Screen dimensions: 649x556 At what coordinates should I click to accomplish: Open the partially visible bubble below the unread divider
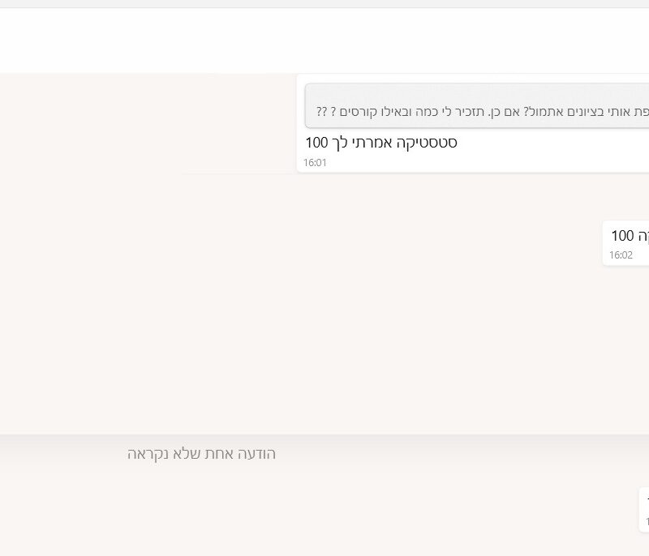coord(644,509)
